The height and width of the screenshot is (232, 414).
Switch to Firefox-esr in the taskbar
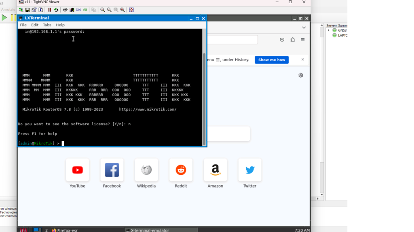pyautogui.click(x=65, y=230)
